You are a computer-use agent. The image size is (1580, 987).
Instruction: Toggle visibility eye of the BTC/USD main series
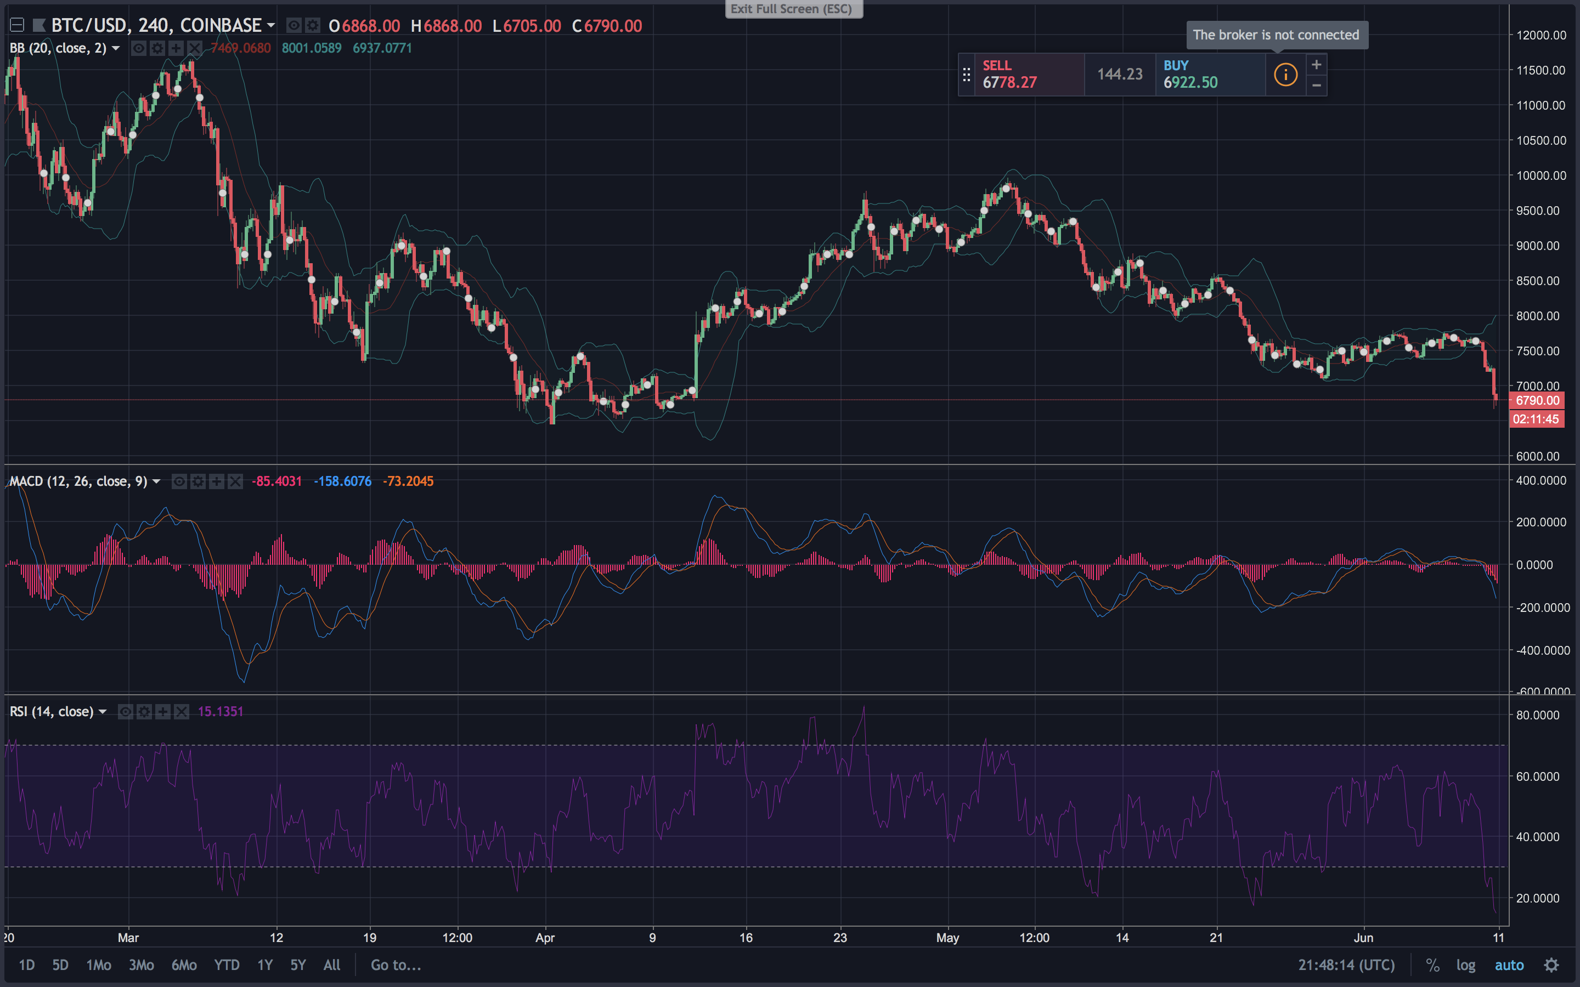(295, 25)
